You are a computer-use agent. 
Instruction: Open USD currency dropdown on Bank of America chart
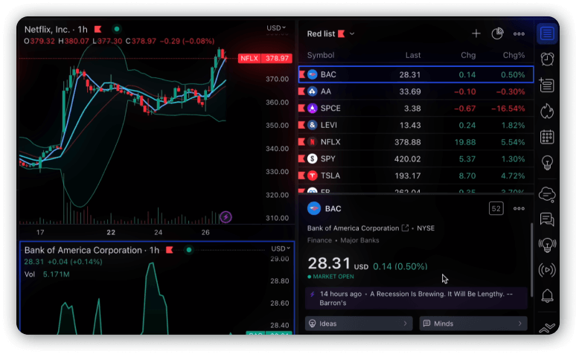click(281, 249)
